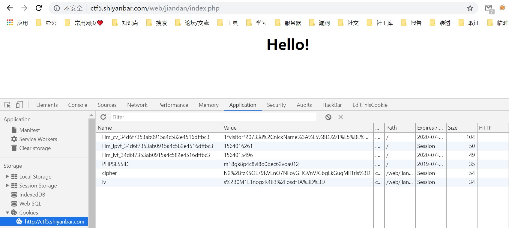Click the browser forward arrow
509x228 pixels.
[24, 8]
